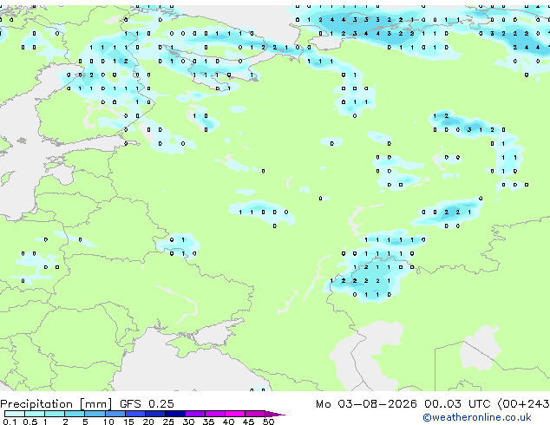Screen dimensions: 550x425
Task: Click the 0.1–0.5 mm palest cyan legend swatch
Action: click(x=15, y=414)
